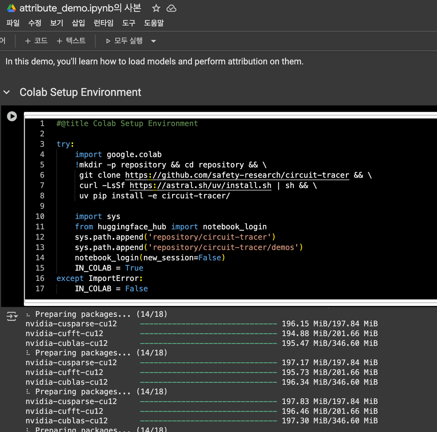Screen dimensions: 437x432
Task: Click output value '197.17 MiB/197.84 MiB'
Action: [x=329, y=363]
